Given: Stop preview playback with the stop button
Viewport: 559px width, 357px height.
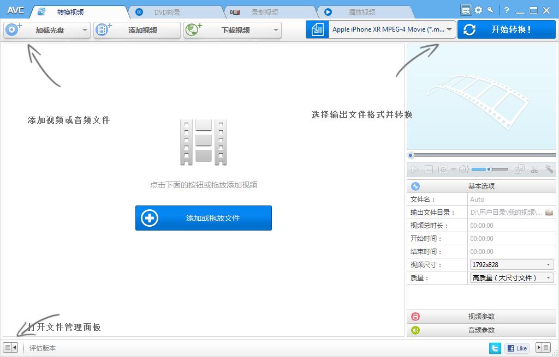Looking at the screenshot, I should pyautogui.click(x=429, y=169).
